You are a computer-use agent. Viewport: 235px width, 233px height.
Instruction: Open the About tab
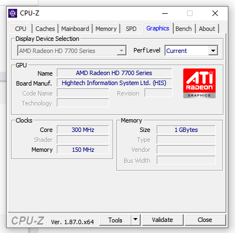[207, 29]
